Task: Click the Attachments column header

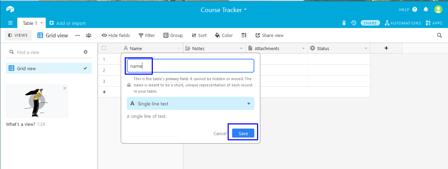Action: pos(276,48)
